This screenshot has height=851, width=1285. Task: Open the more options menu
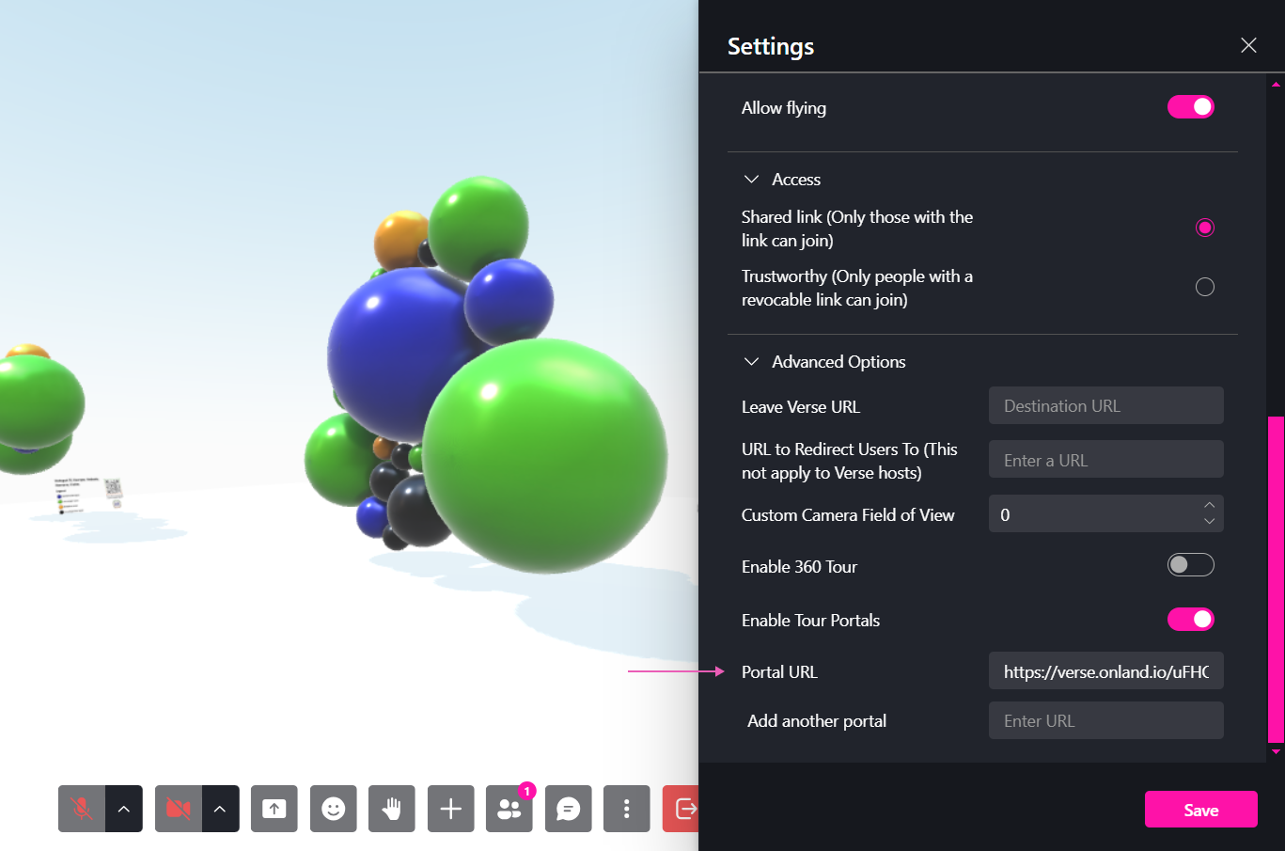pos(626,809)
